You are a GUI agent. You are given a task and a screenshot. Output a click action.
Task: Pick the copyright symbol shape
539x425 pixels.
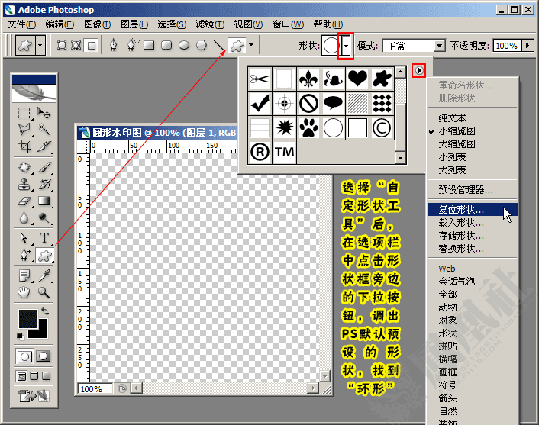(382, 128)
